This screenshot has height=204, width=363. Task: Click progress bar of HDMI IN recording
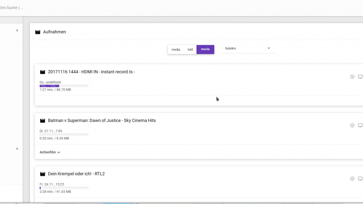pos(64,86)
